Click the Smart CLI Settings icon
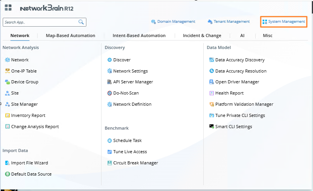 (x=212, y=127)
